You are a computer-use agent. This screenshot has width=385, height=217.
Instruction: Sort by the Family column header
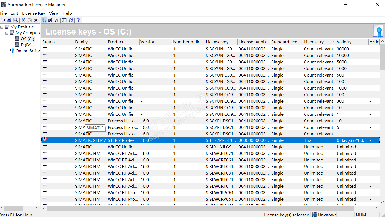pyautogui.click(x=90, y=42)
